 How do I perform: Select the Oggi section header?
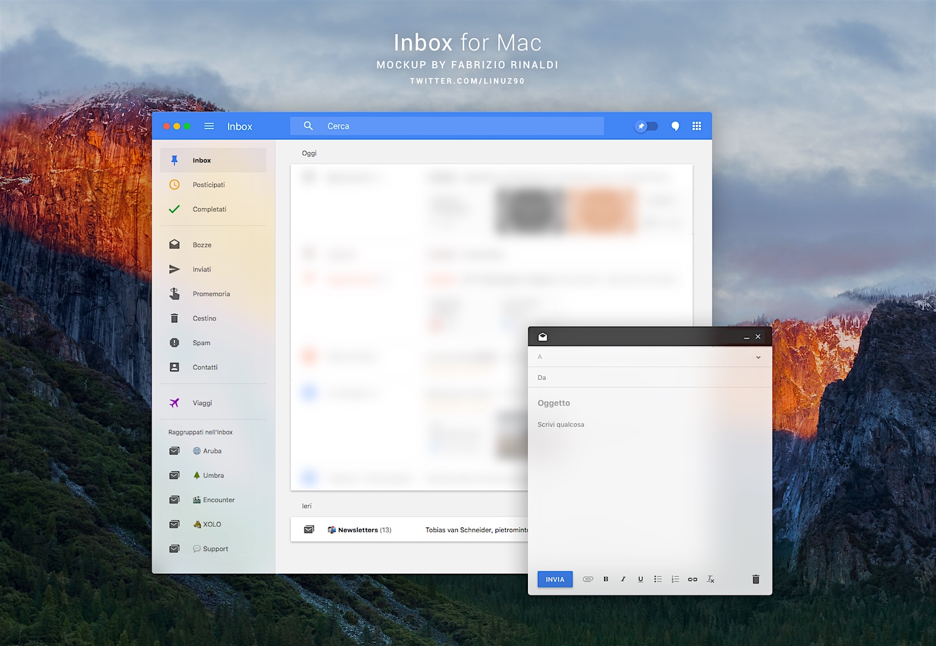click(x=310, y=153)
